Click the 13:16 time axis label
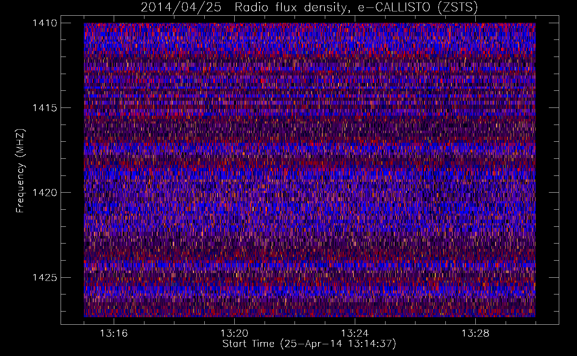 coord(114,334)
